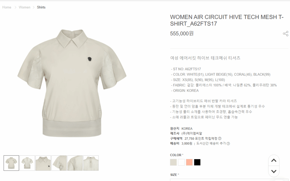Go to Home in breadcrumb
290x181 pixels.
(x=7, y=7)
